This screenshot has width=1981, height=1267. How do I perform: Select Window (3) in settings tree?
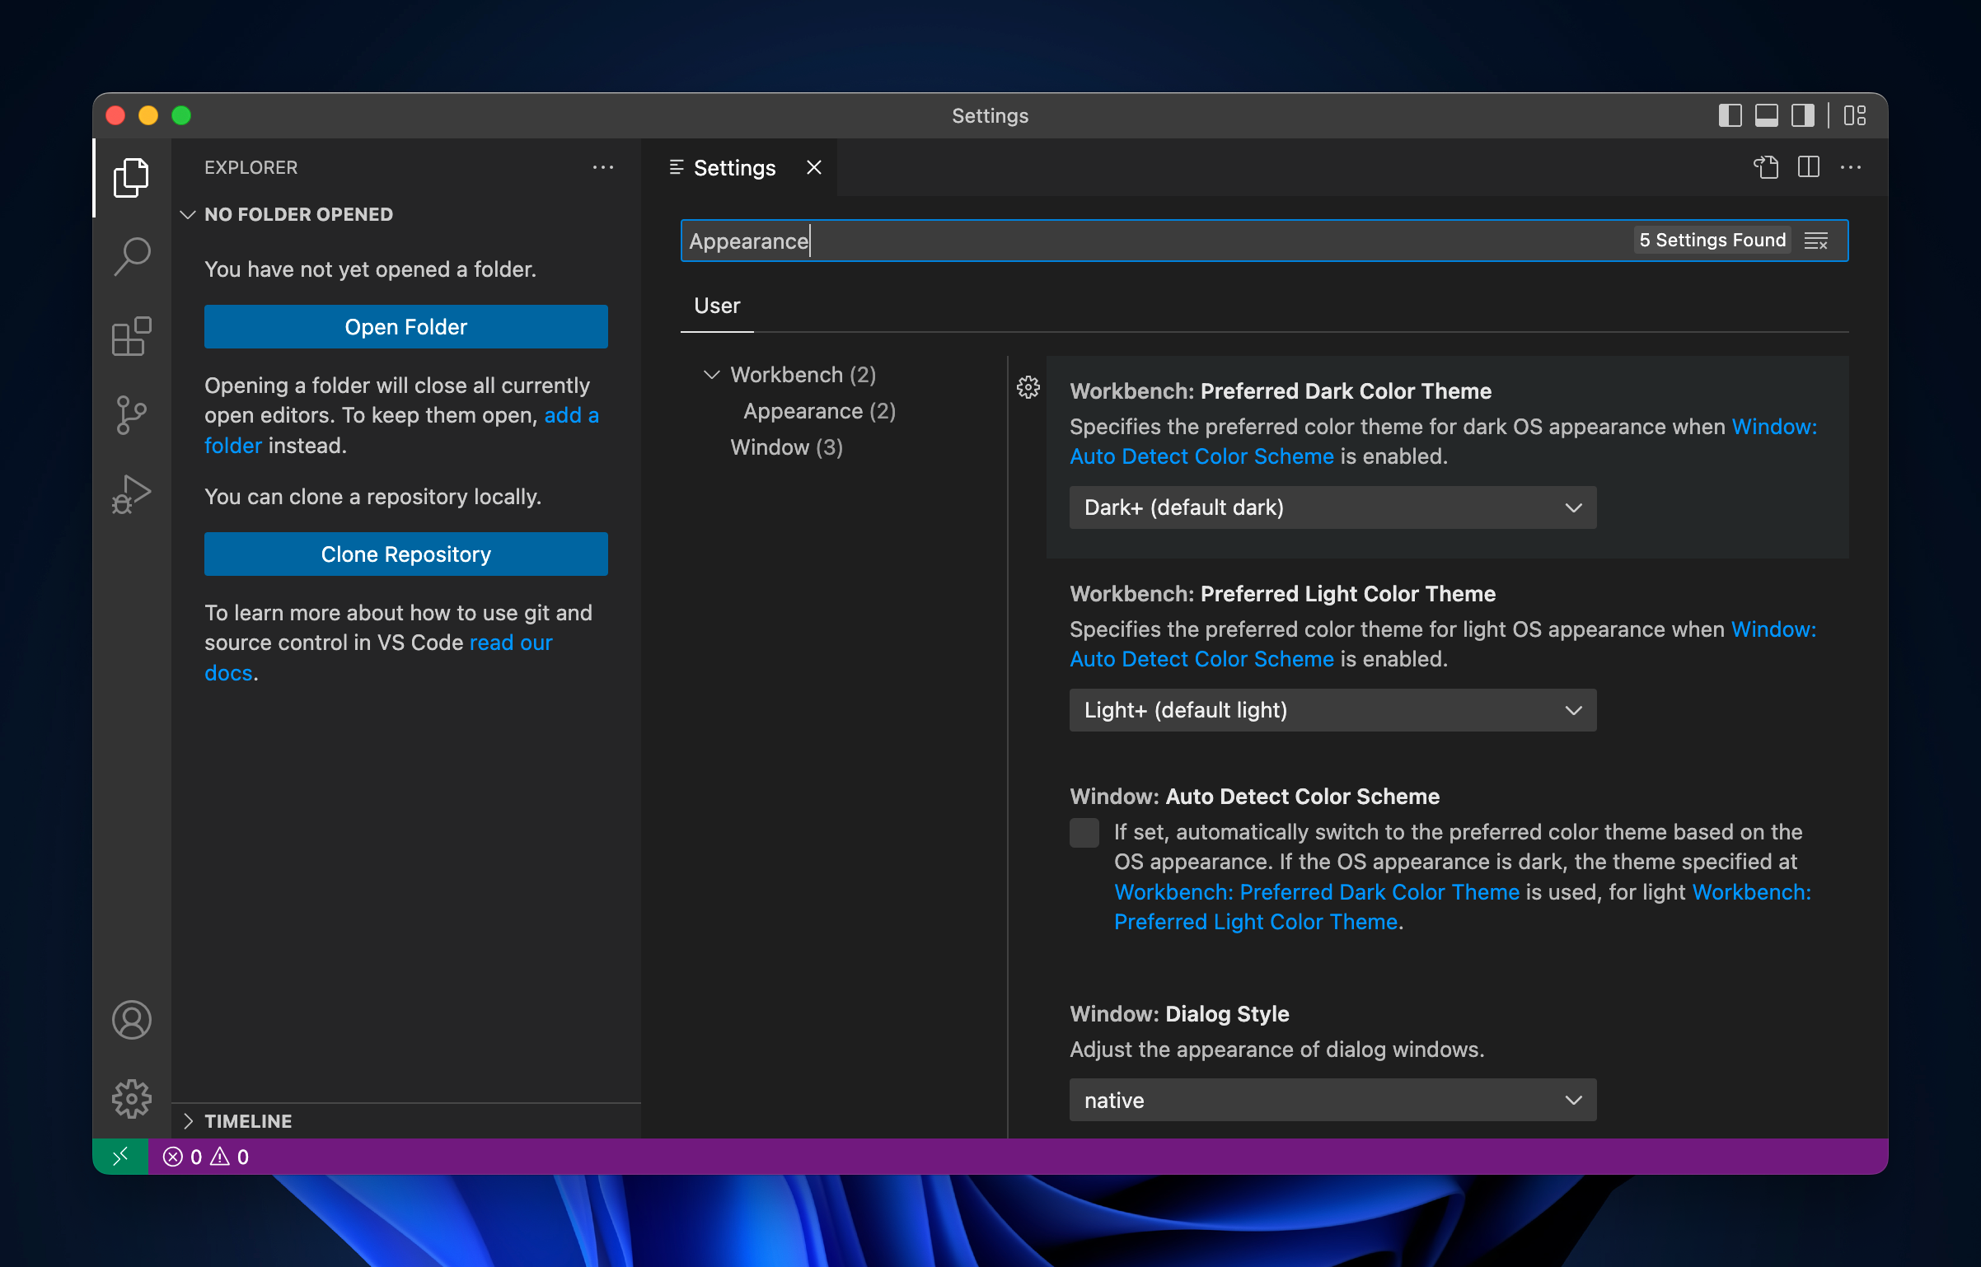click(x=786, y=447)
